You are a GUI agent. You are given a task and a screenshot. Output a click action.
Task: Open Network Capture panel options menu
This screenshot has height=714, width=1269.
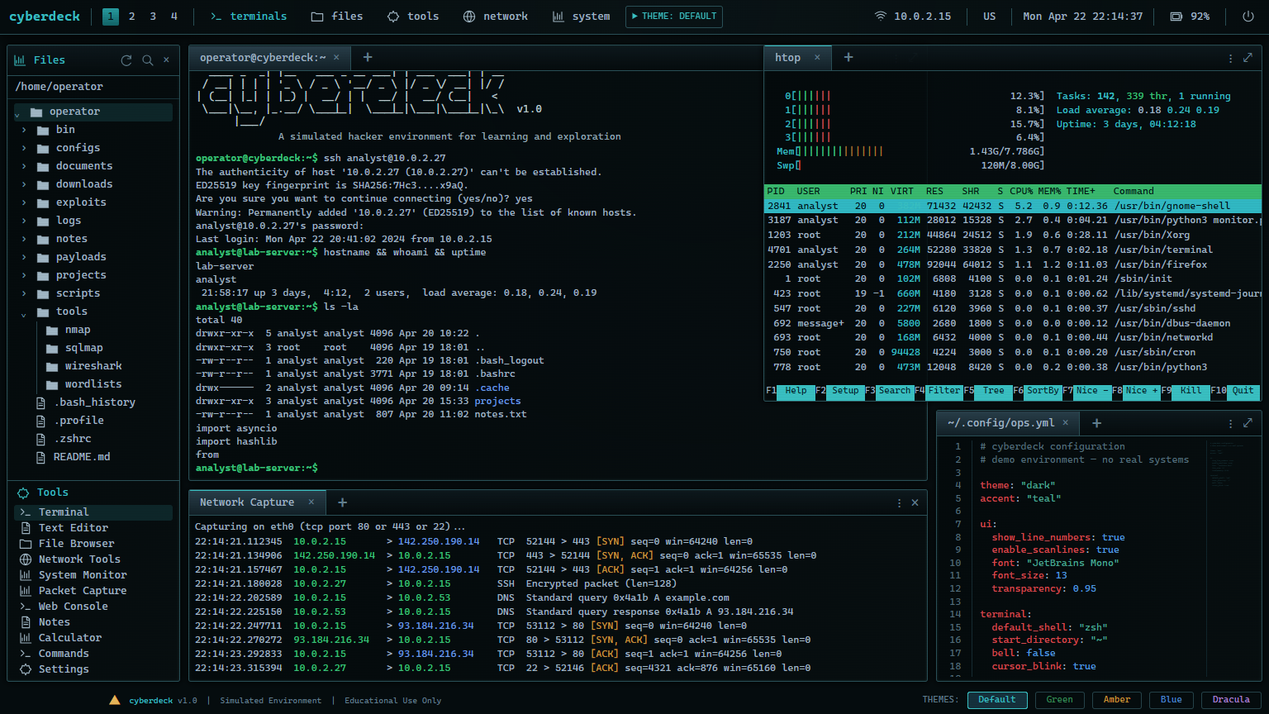coord(899,502)
